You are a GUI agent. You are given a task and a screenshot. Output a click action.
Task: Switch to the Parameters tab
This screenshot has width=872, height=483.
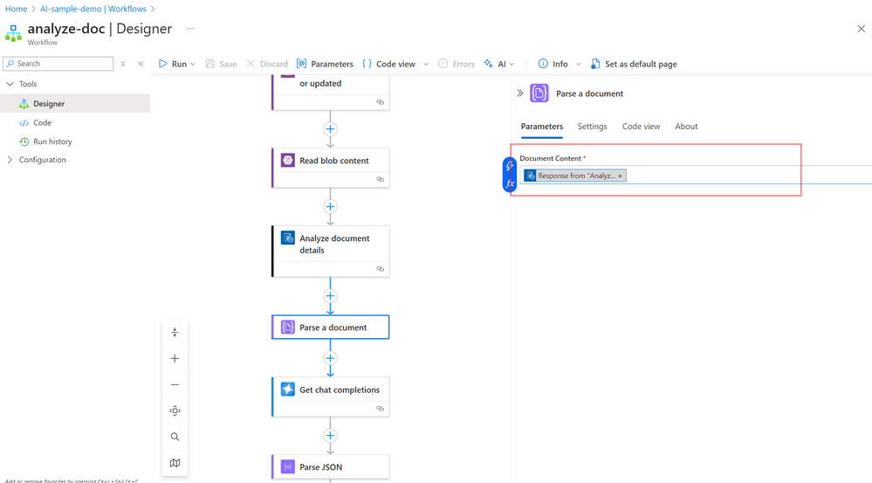click(542, 127)
